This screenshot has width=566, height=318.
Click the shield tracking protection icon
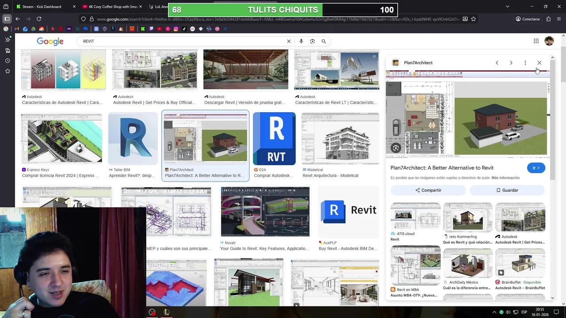point(83,19)
